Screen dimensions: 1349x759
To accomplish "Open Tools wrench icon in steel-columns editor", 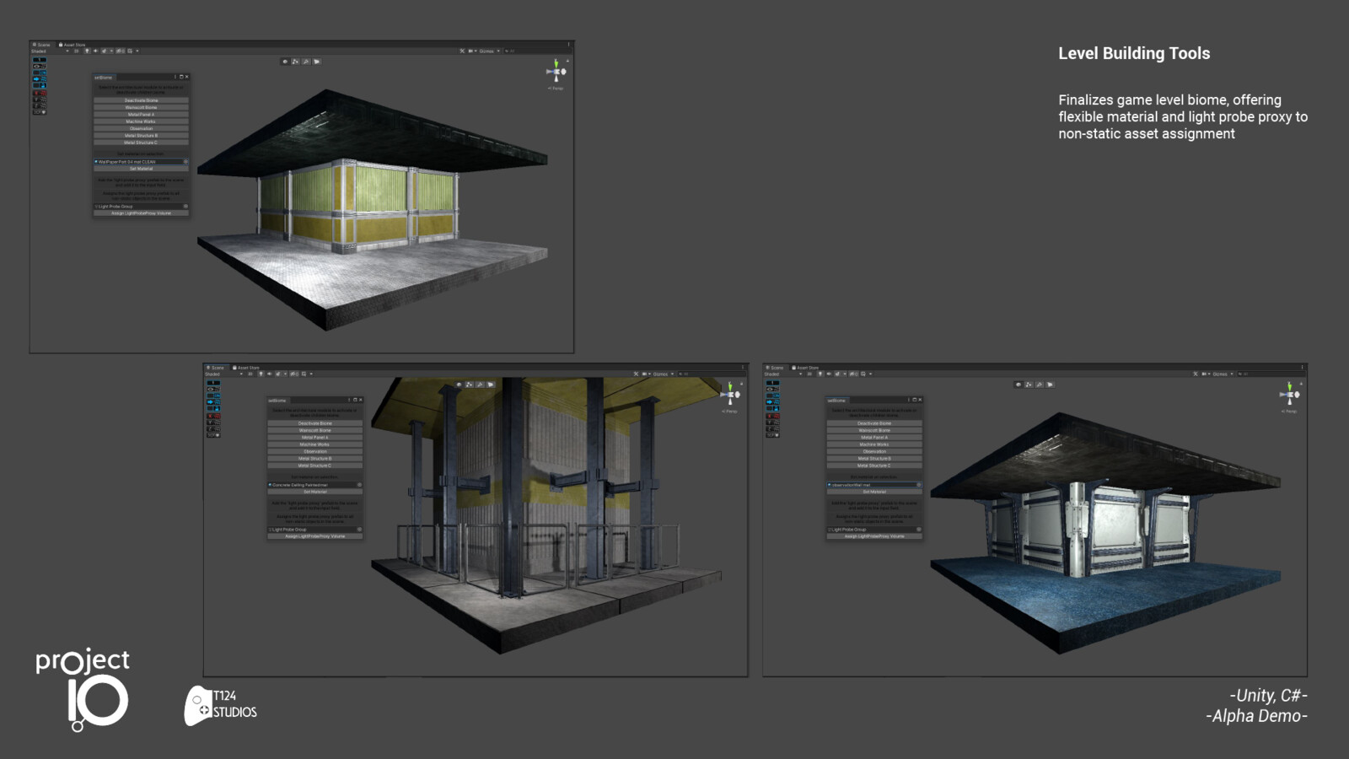I will (x=637, y=374).
